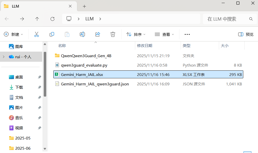The height and width of the screenshot is (153, 258).
Task: Click the date 2025/11/15 21:19
Action: [x=153, y=56]
